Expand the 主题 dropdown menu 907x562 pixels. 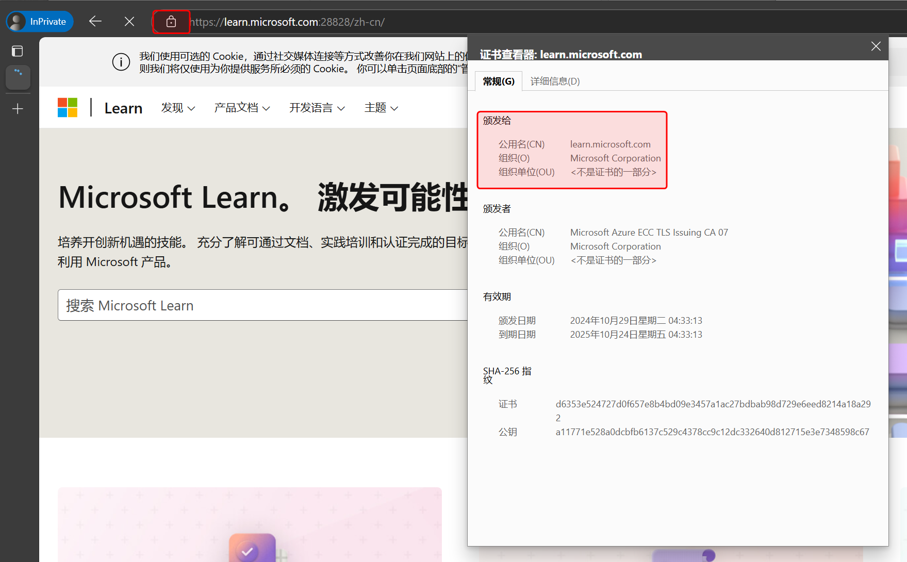(381, 108)
